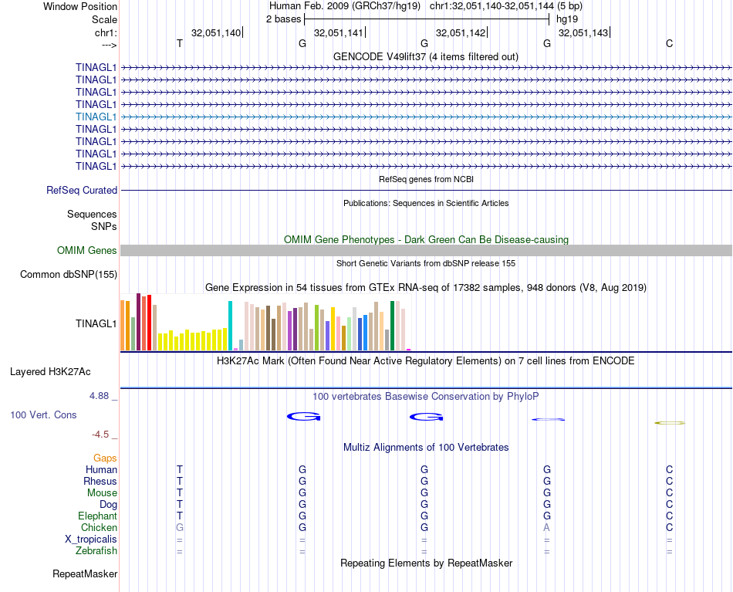Viewport: 733px width, 592px height.
Task: Click TINAGL1 label beside the GTEx bar chart
Action: pos(96,323)
